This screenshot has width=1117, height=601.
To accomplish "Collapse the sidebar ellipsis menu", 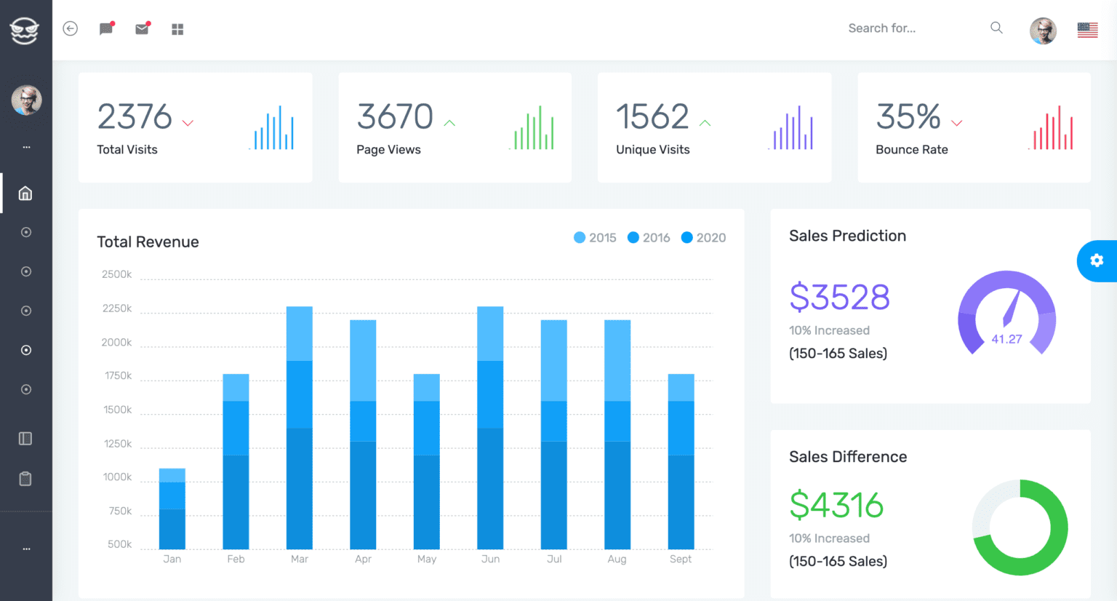I will [25, 549].
